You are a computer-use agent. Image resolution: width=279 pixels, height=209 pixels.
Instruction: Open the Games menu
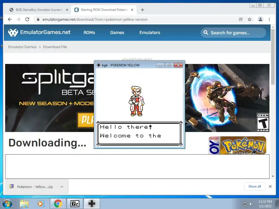[x=117, y=33]
